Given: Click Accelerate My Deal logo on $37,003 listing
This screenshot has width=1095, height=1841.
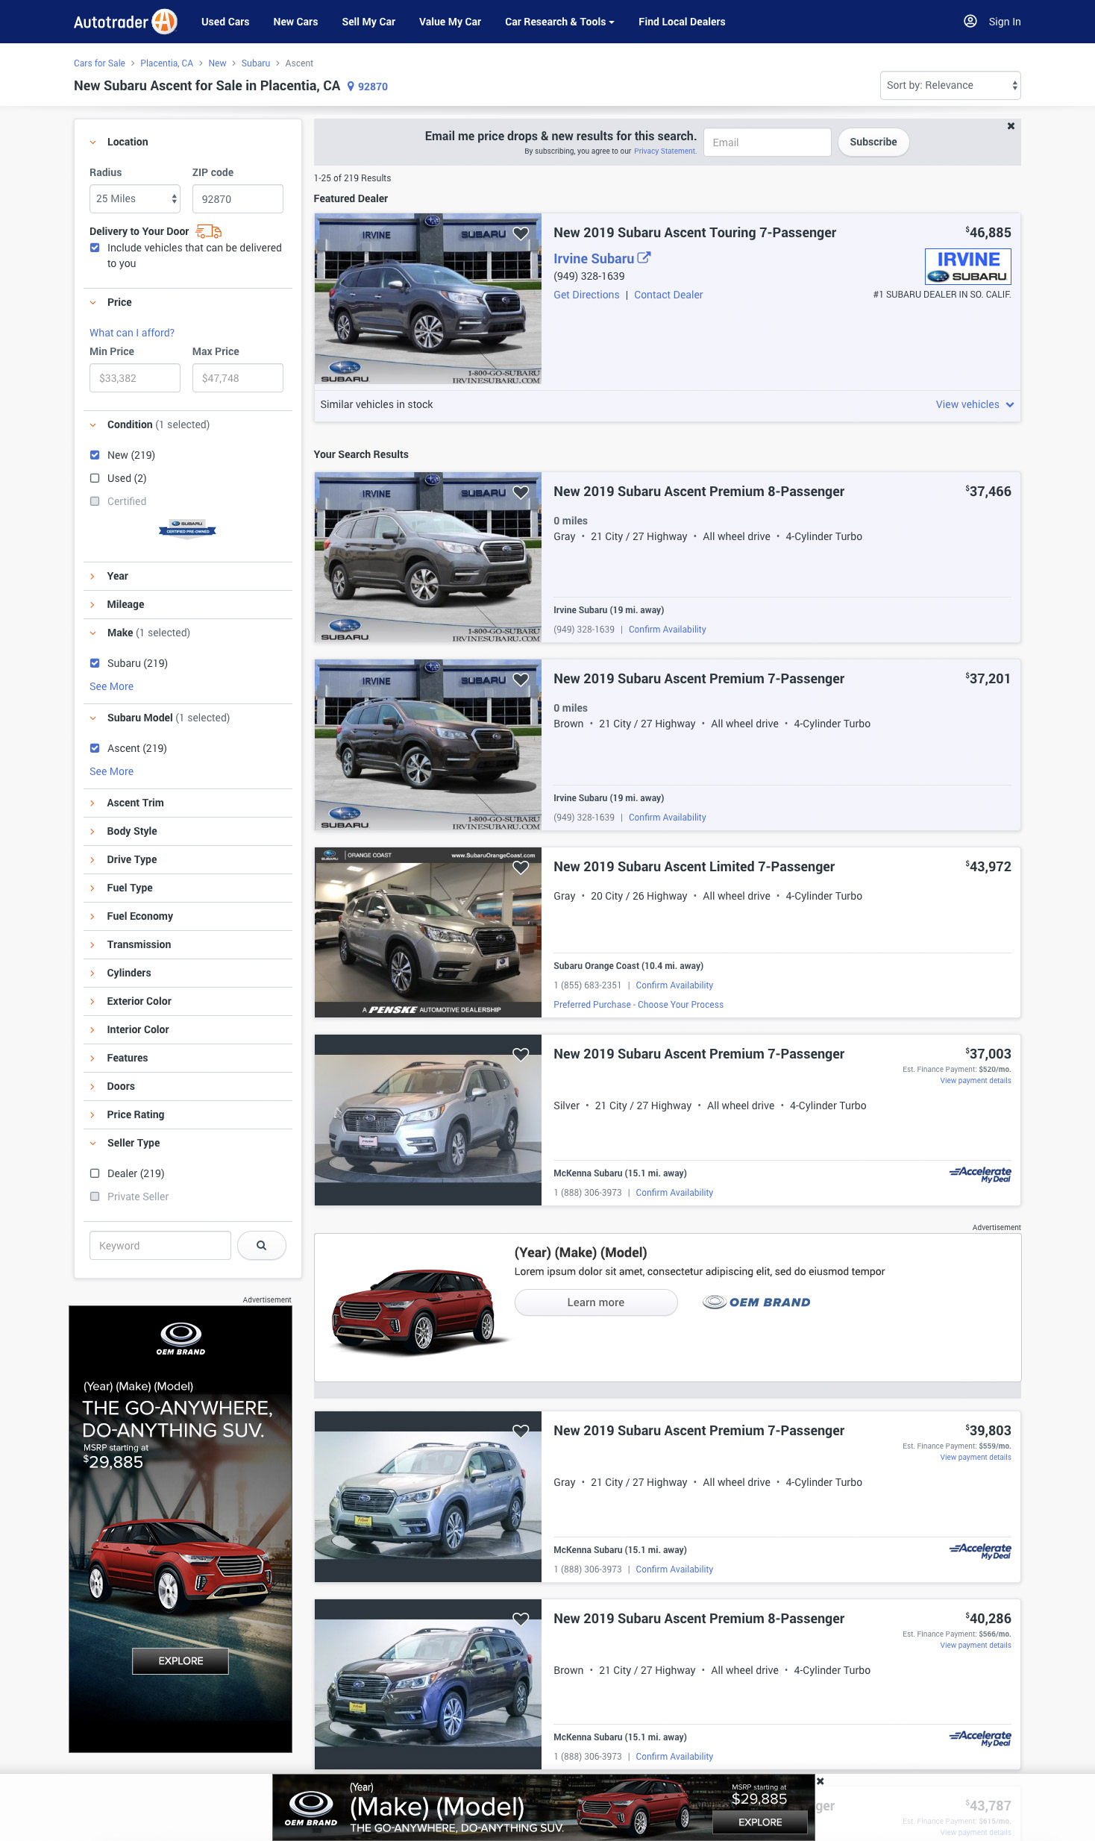Looking at the screenshot, I should (x=980, y=1174).
